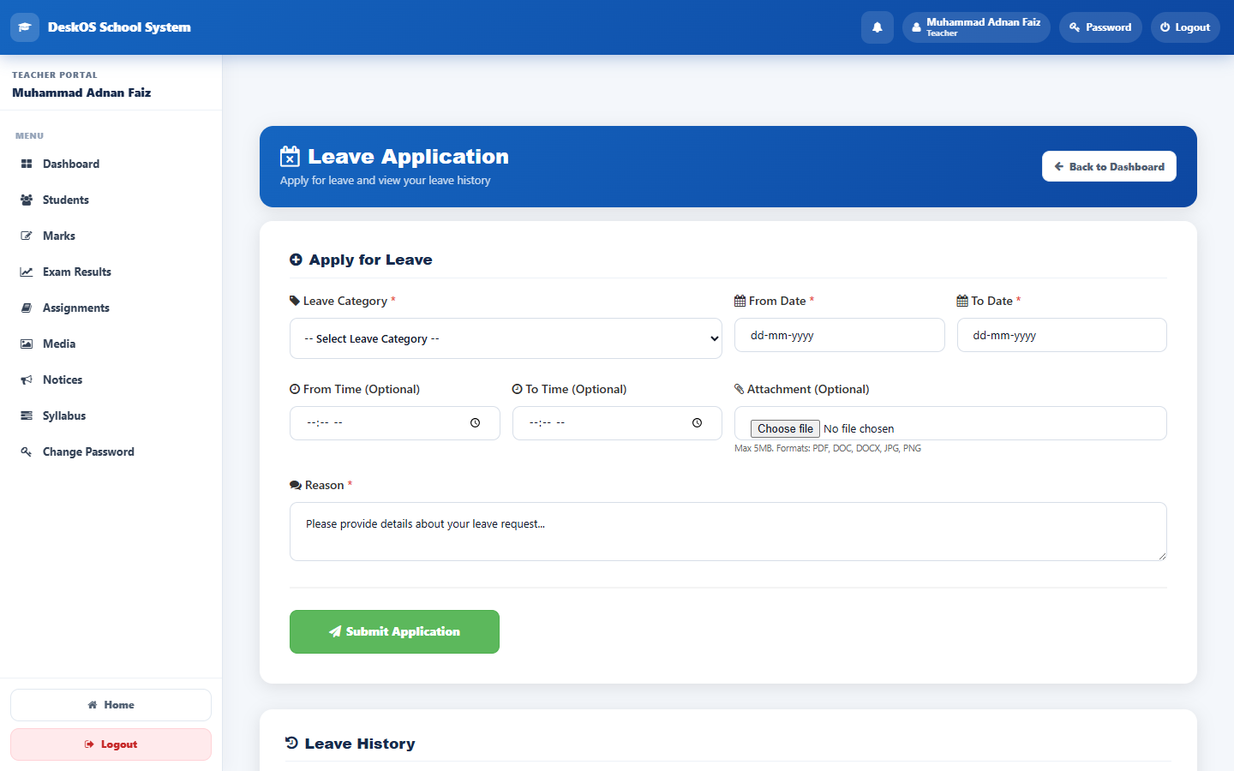Click the tag icon beside Leave Category
Image resolution: width=1234 pixels, height=771 pixels.
(x=295, y=301)
